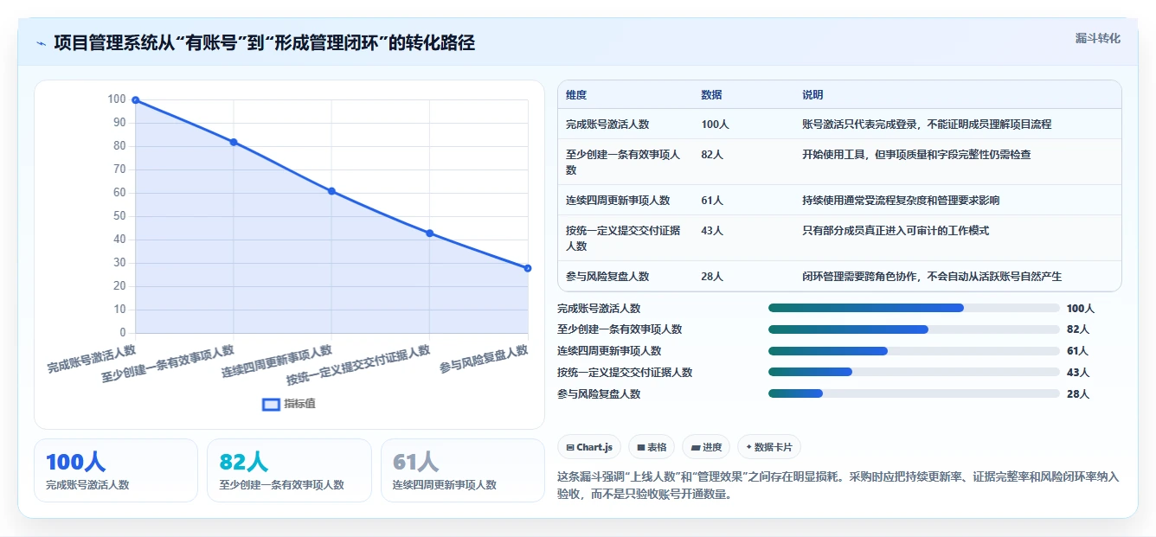Click the chart data point at 82
Viewport: 1156px width, 537px height.
tap(234, 142)
